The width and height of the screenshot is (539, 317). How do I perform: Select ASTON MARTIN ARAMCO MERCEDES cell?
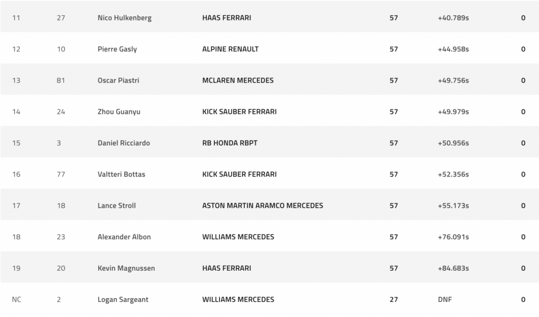(x=263, y=206)
